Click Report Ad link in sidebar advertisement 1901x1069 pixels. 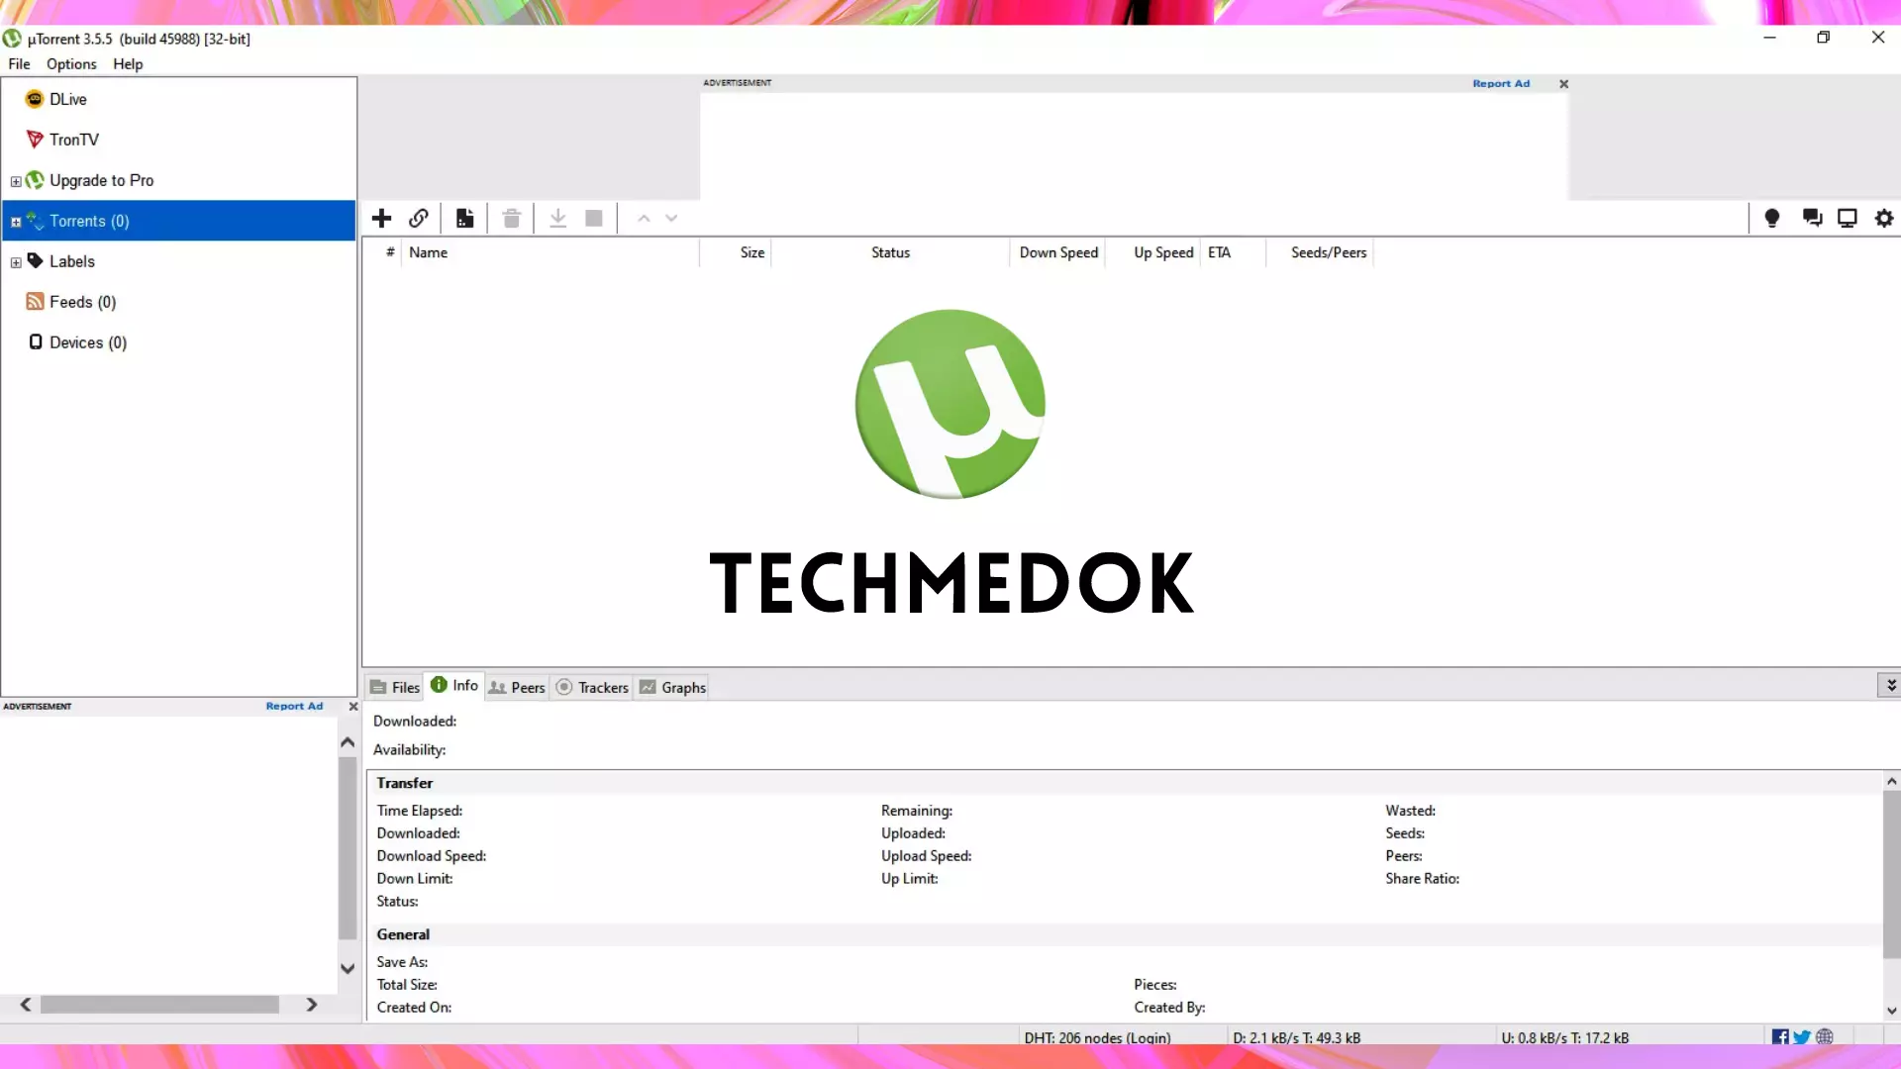294,707
